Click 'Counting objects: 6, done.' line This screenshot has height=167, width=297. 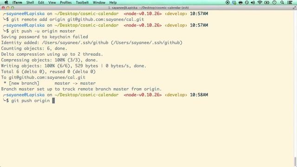point(34,48)
